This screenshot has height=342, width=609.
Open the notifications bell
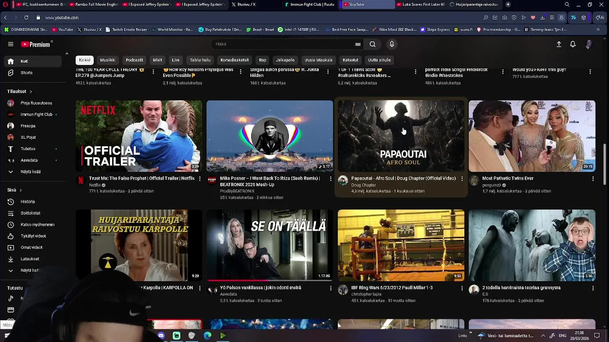(x=573, y=44)
